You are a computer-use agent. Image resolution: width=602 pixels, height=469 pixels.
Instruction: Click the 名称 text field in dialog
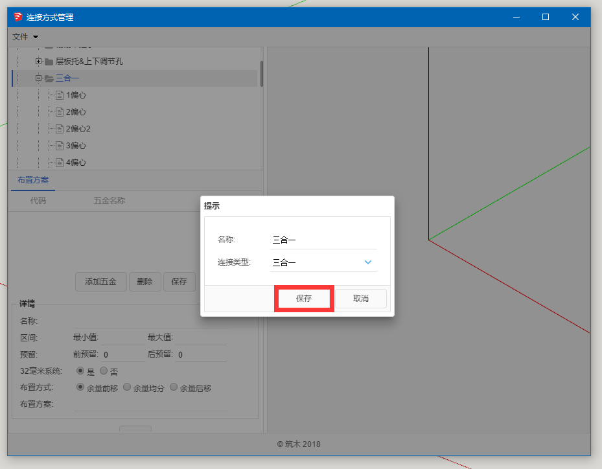point(323,240)
